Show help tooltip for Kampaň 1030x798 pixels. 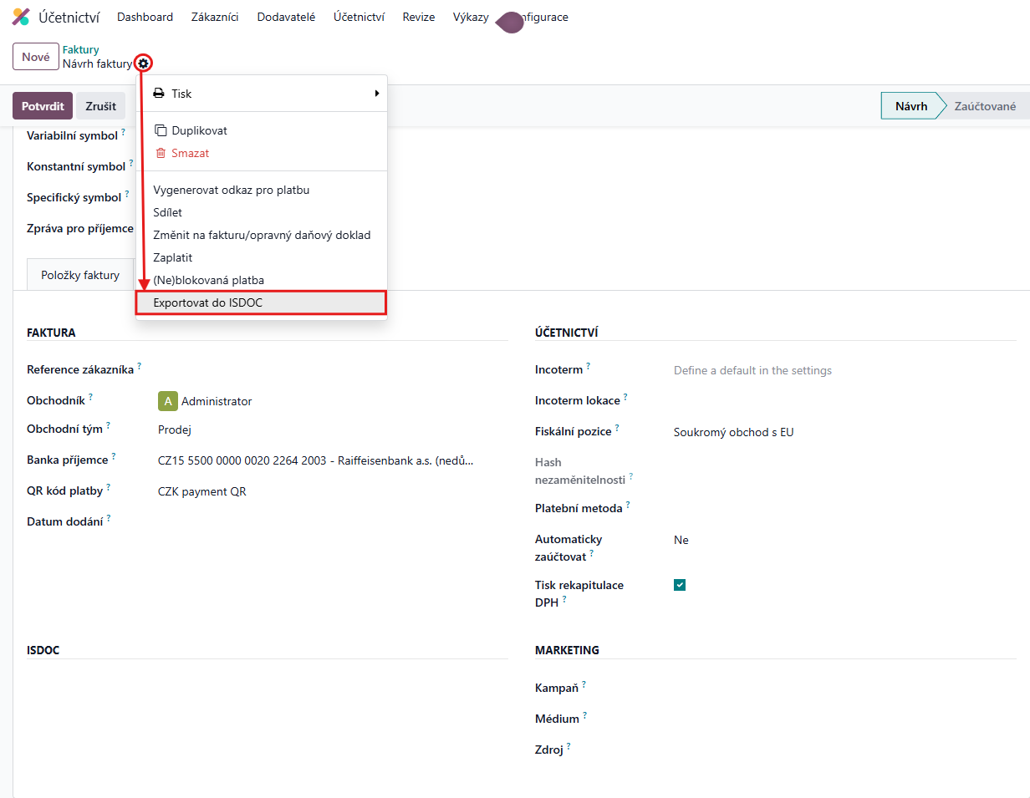pos(584,684)
